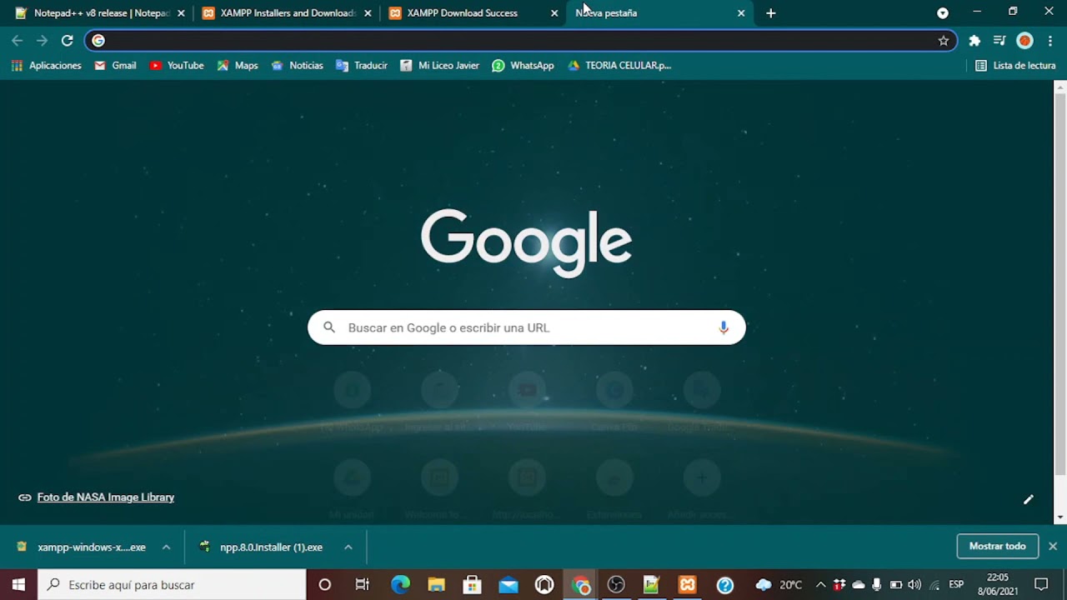The image size is (1067, 600).
Task: Open Notepad++ icon in taskbar
Action: click(x=652, y=585)
